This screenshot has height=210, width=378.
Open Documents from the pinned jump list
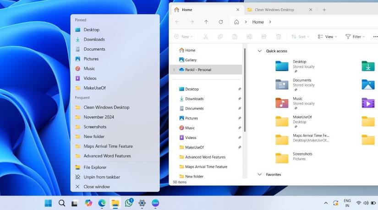pos(115,49)
